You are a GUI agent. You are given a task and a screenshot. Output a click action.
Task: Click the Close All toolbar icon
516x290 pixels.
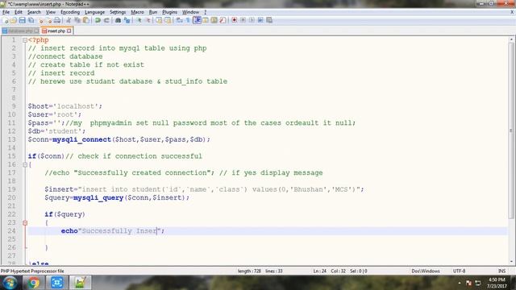tap(48, 20)
